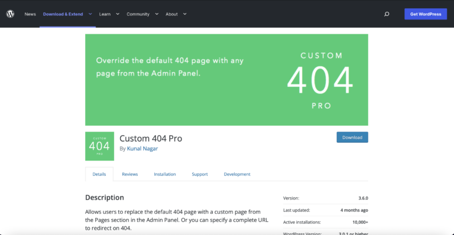Image resolution: width=454 pixels, height=235 pixels.
Task: Click the 'Last updated:' label
Action: click(x=297, y=210)
